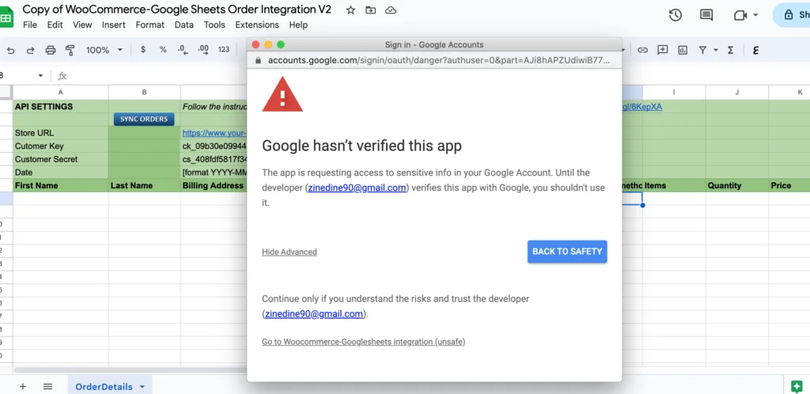The image size is (810, 394).
Task: Click the API SETTINGS cell
Action: pos(60,107)
